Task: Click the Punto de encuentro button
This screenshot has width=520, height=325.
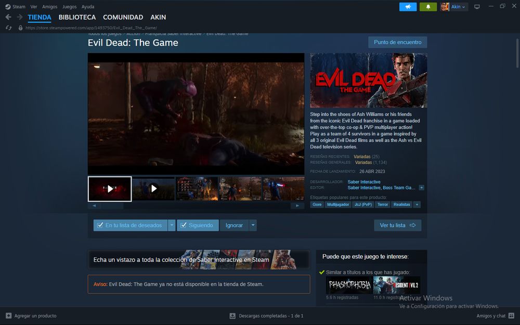Action: (x=398, y=42)
